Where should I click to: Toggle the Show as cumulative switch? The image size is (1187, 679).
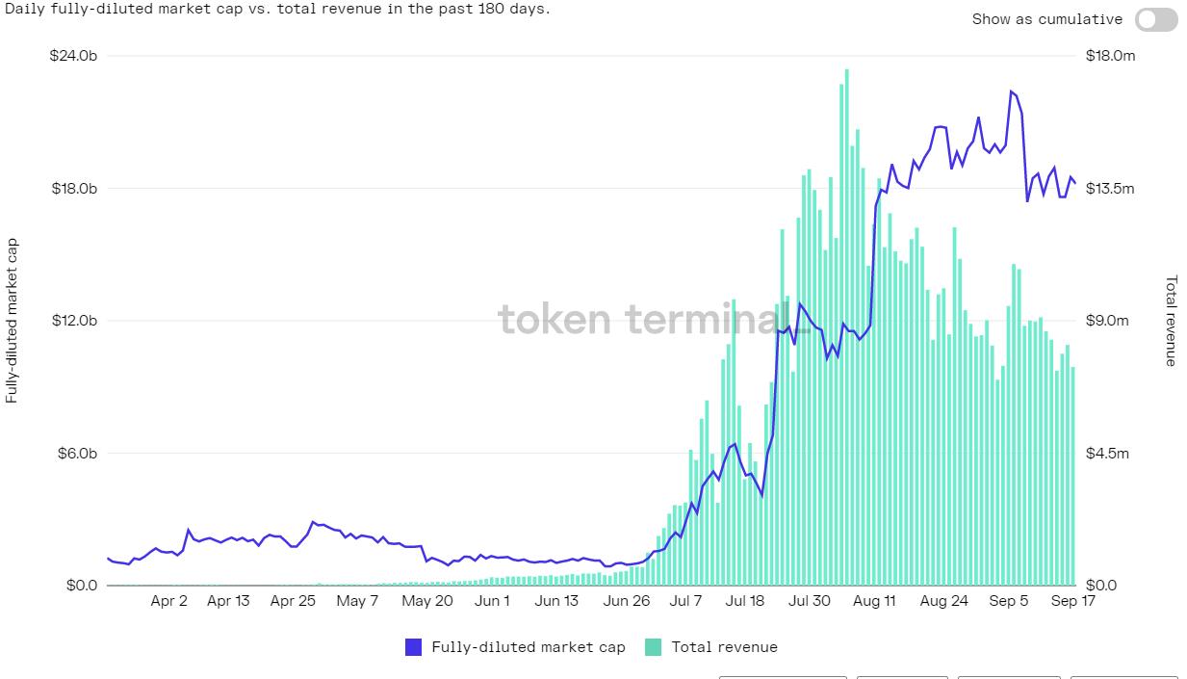(1155, 19)
